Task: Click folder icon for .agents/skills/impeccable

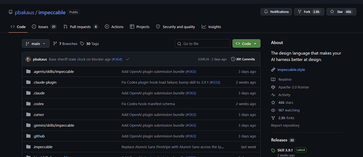Action: (x=28, y=72)
